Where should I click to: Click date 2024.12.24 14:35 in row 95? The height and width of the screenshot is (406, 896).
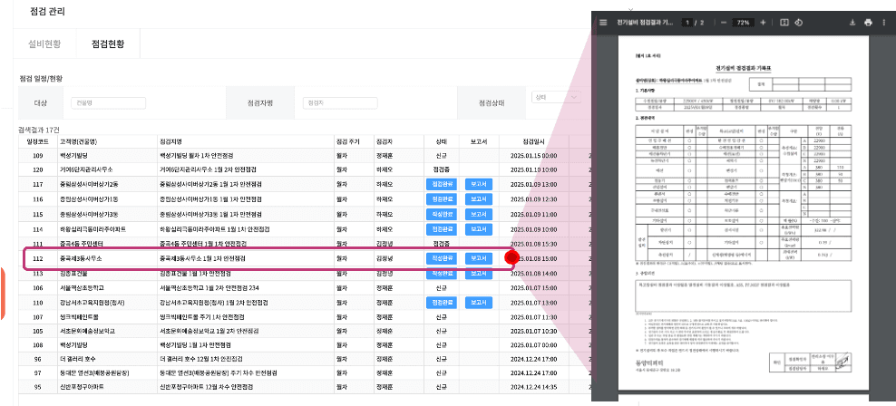tap(534, 387)
